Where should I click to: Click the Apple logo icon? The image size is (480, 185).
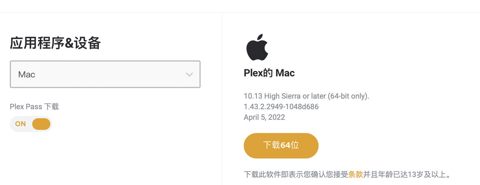click(x=257, y=47)
